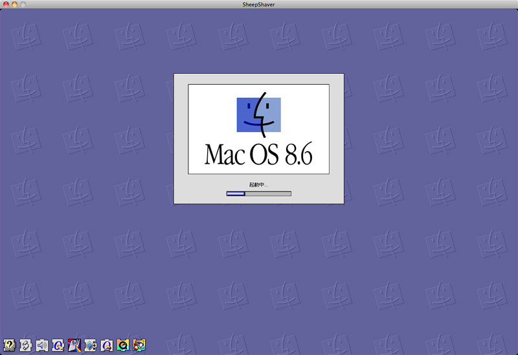Click the Q with pencil extension icon
Image resolution: width=518 pixels, height=355 pixels.
58,345
